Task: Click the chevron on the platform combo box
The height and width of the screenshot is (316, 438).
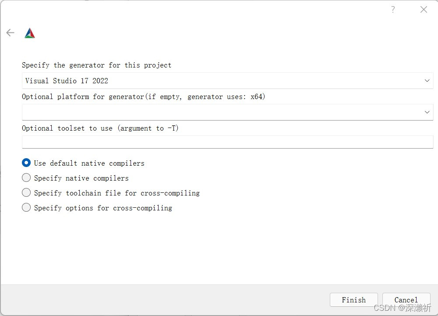Action: click(427, 112)
